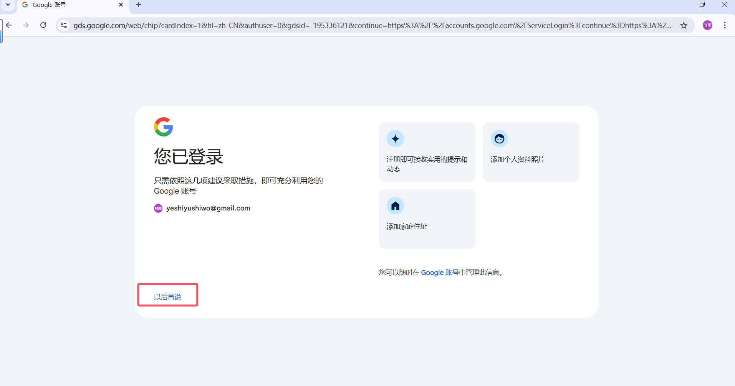
Task: Close the browser window
Action: [x=724, y=5]
